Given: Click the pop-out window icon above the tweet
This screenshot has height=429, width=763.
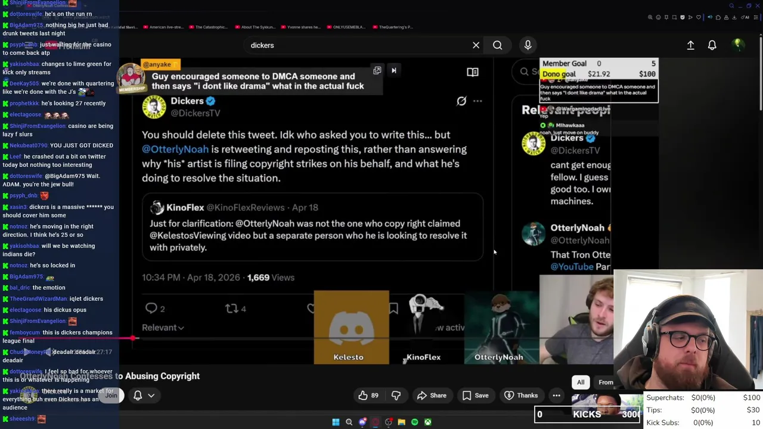Looking at the screenshot, I should pyautogui.click(x=377, y=70).
